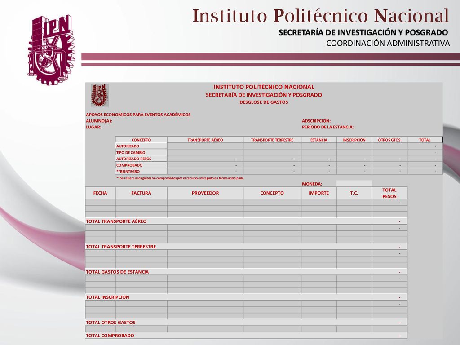Click the 'TOTAL INSCRIPCIÓN' row
Viewport: 460px width, 345px height.
tap(246, 297)
